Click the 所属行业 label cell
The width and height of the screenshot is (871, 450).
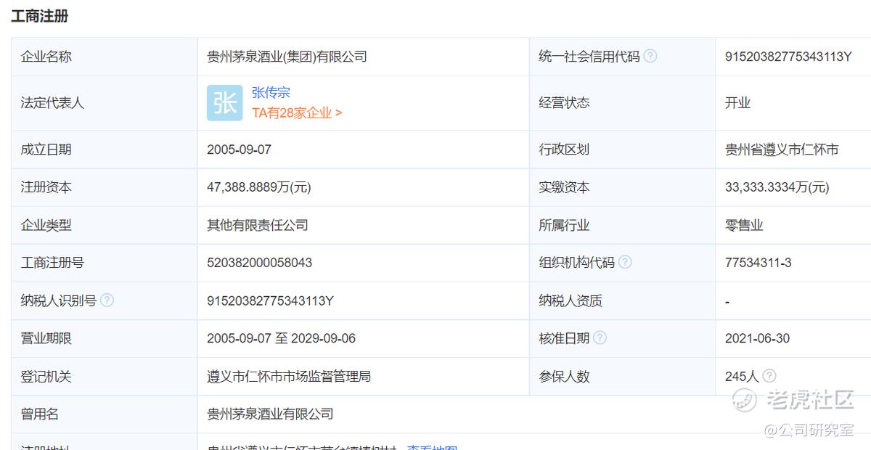coord(622,225)
